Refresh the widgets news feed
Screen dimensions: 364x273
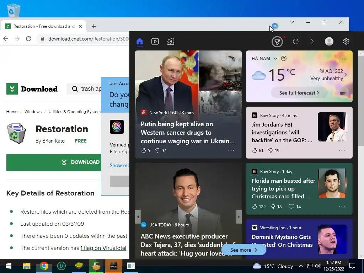point(295,42)
